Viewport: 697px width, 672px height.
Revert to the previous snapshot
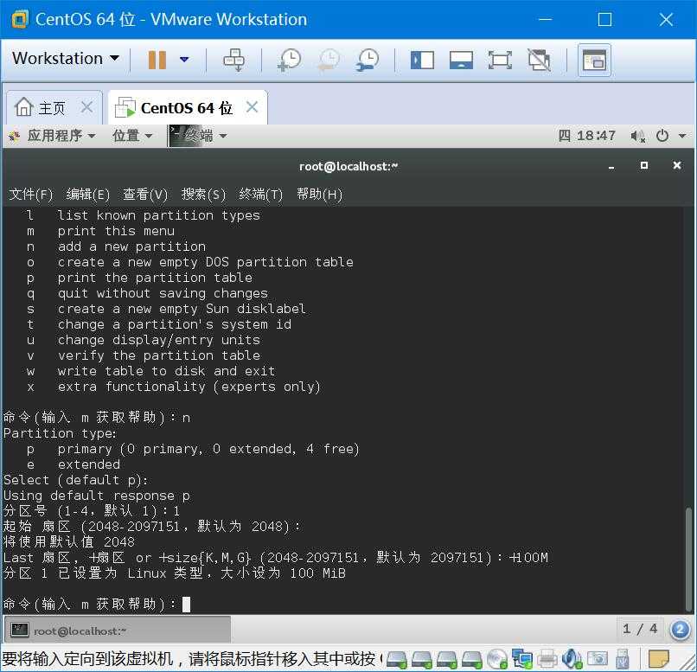click(329, 60)
